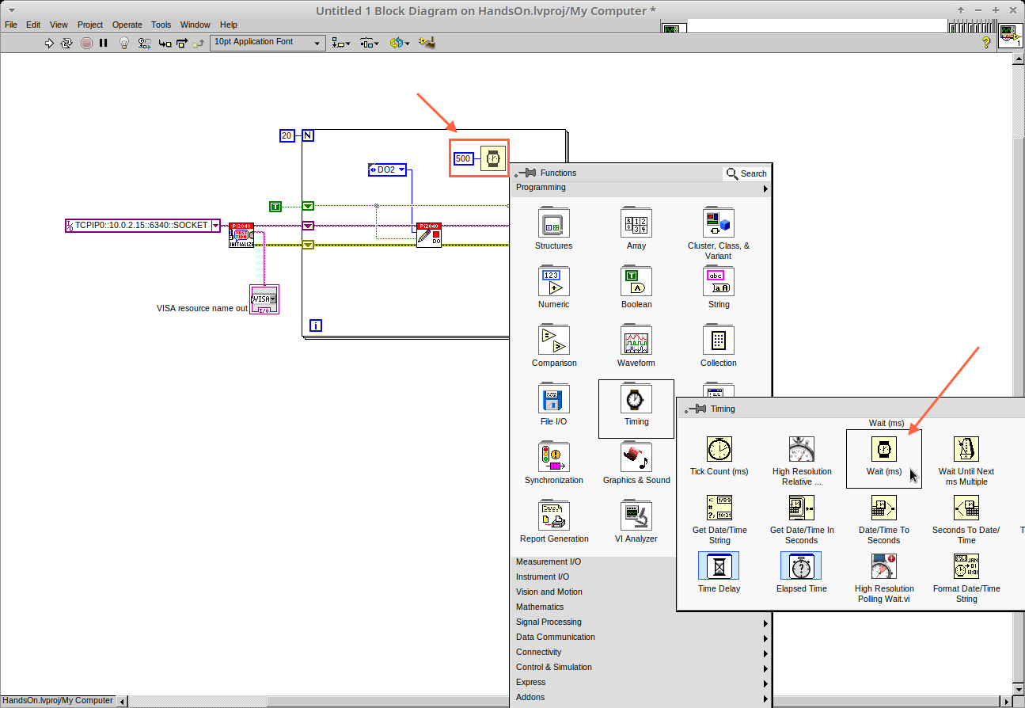Select Time Delay Express VI
The height and width of the screenshot is (708, 1025).
(719, 573)
